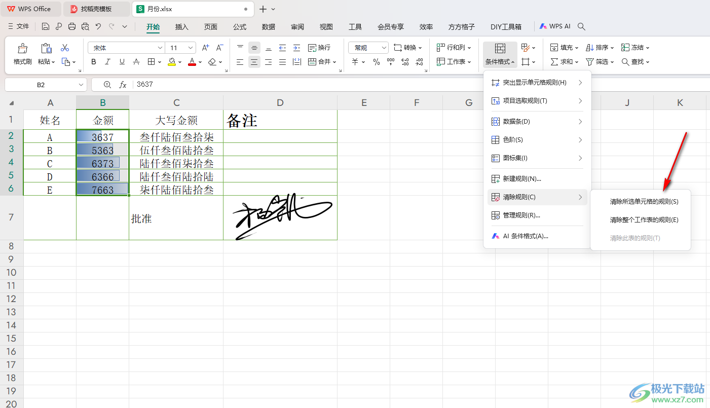Apply percent style to cells

pos(377,62)
